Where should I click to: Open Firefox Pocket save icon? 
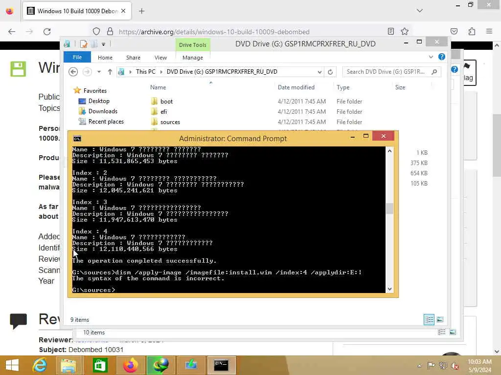point(454,31)
